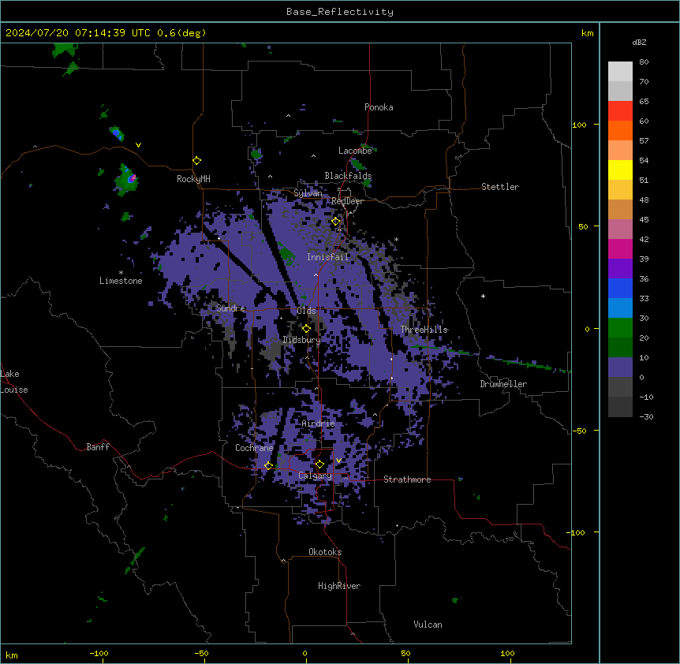Click the -50 tick on bottom axis
680x664 pixels.
[x=201, y=653]
